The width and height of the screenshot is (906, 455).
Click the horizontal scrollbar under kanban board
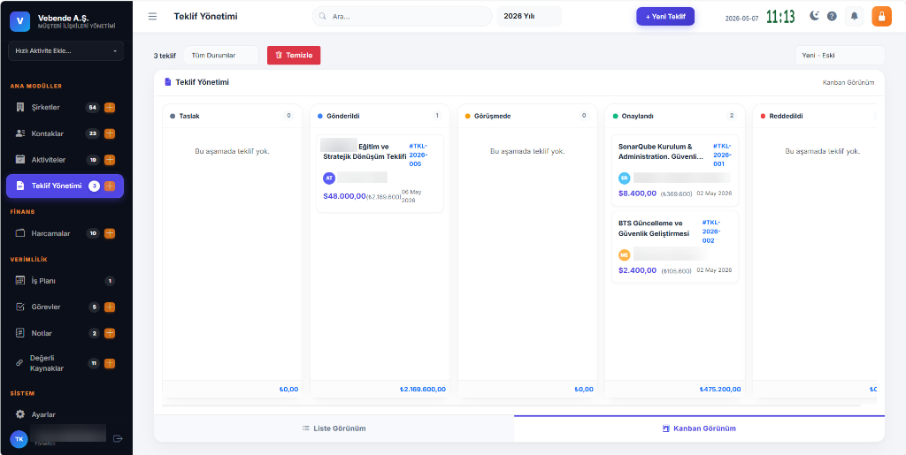(x=511, y=406)
